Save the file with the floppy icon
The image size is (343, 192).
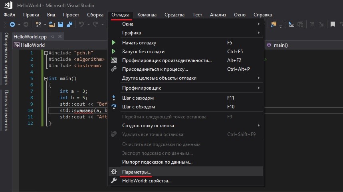coord(61,25)
